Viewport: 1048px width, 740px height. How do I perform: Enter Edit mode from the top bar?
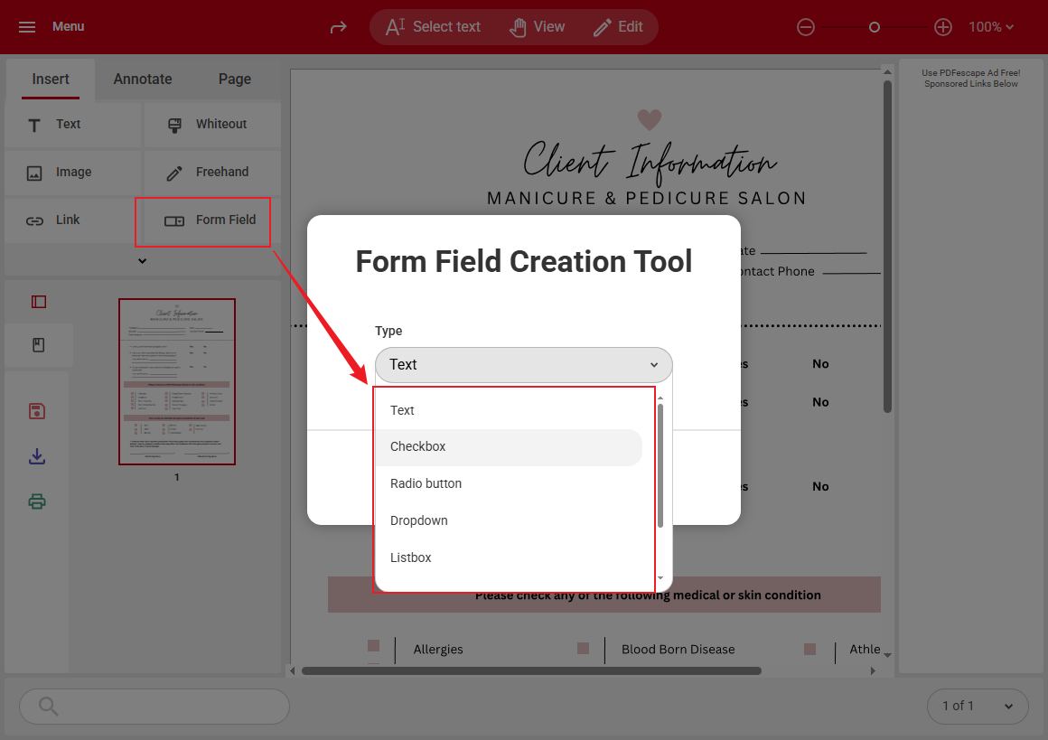pyautogui.click(x=620, y=26)
